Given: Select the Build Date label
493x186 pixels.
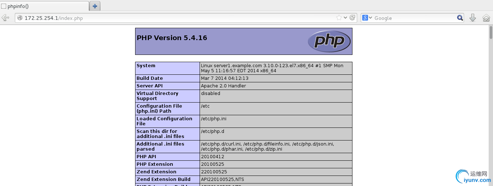Looking at the screenshot, I should (x=150, y=78).
